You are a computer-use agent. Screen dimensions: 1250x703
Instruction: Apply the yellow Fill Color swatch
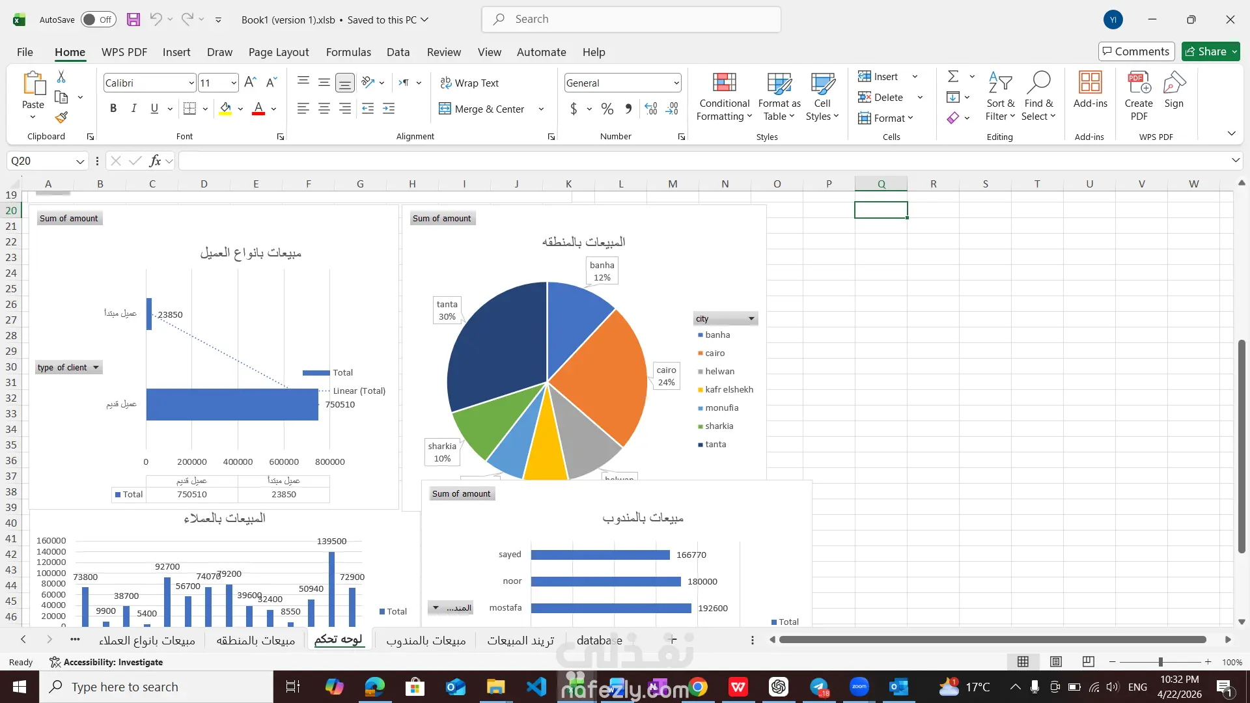tap(225, 109)
